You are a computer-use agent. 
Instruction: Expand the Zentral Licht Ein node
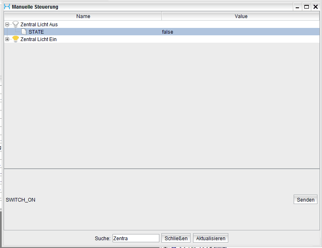pos(7,39)
